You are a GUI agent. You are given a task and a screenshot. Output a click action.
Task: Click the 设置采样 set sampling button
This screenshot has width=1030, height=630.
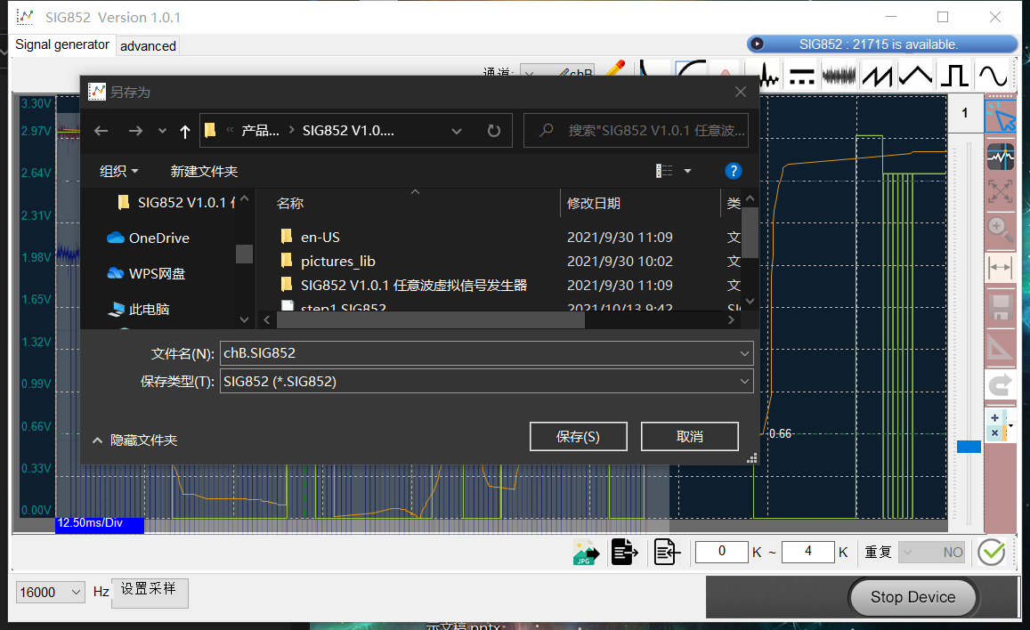pos(149,593)
